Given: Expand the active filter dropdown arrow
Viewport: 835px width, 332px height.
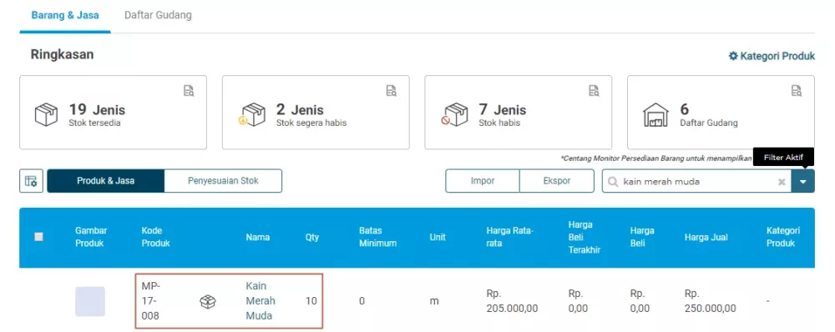Looking at the screenshot, I should (803, 181).
